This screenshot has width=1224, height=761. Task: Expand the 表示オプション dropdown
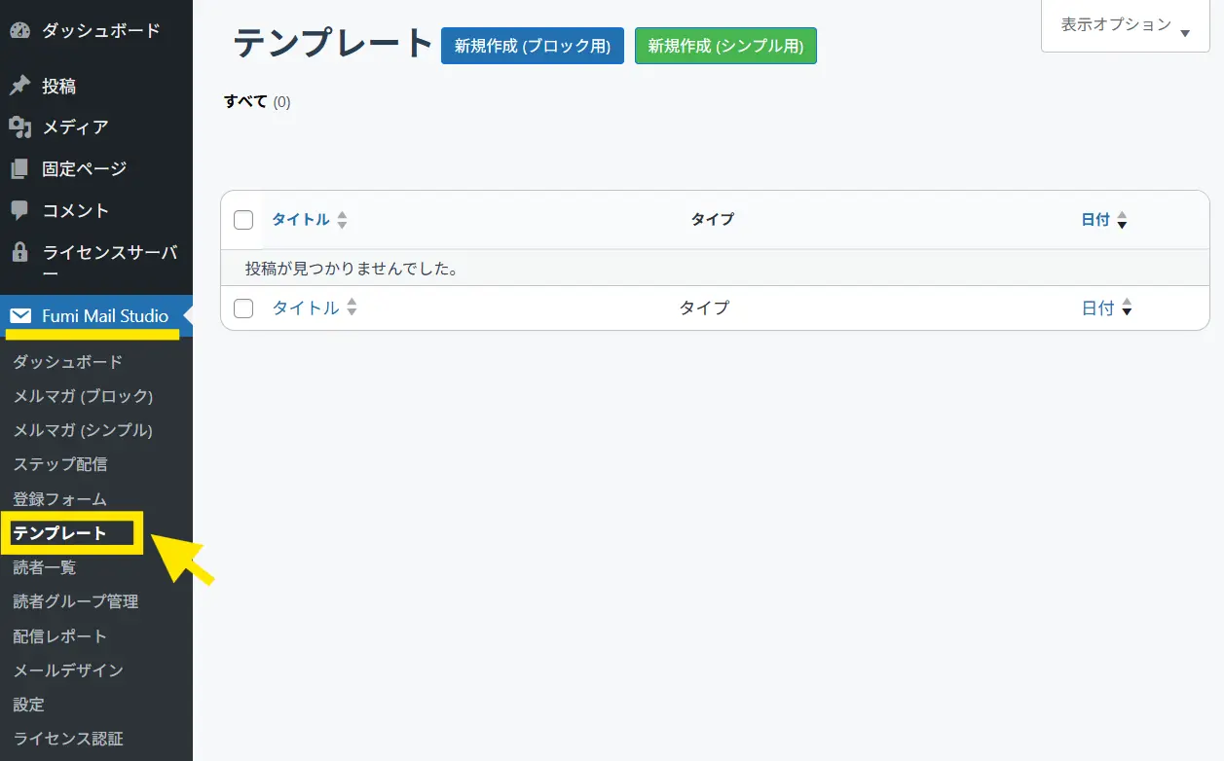(x=1125, y=26)
